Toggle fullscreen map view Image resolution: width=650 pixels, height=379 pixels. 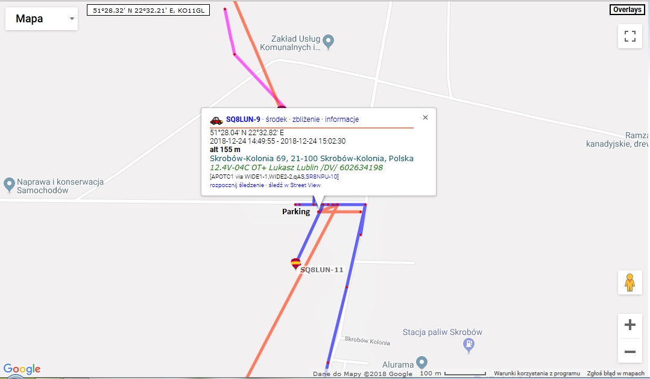pos(629,37)
